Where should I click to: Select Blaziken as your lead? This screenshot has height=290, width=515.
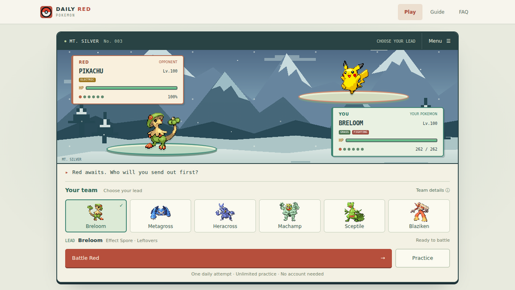419,216
